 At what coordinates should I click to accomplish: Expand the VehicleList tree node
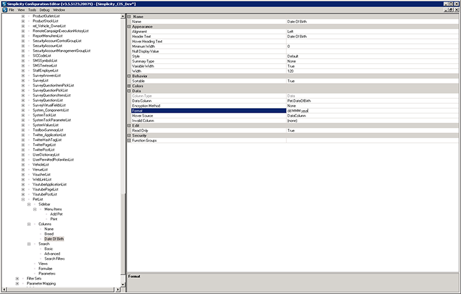point(23,165)
